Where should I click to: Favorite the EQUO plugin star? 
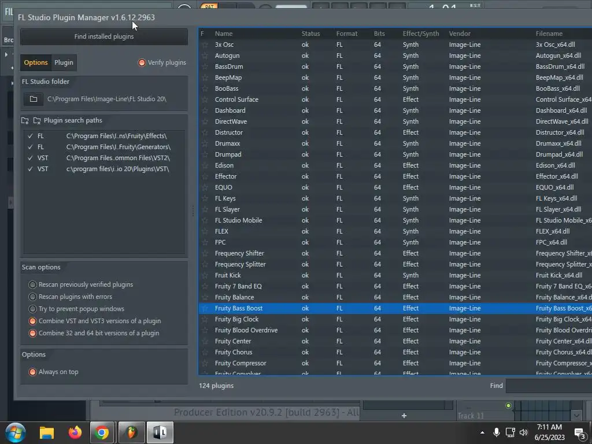pos(205,187)
